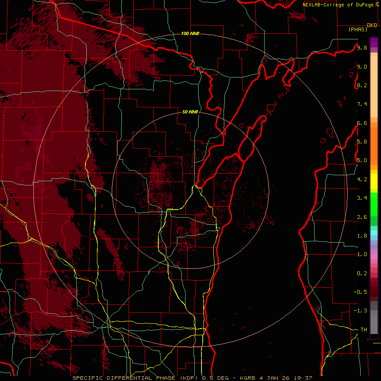Screen dimensions: 381x381
Task: Pick the yellow segment of the color scale
Action: [x=374, y=181]
